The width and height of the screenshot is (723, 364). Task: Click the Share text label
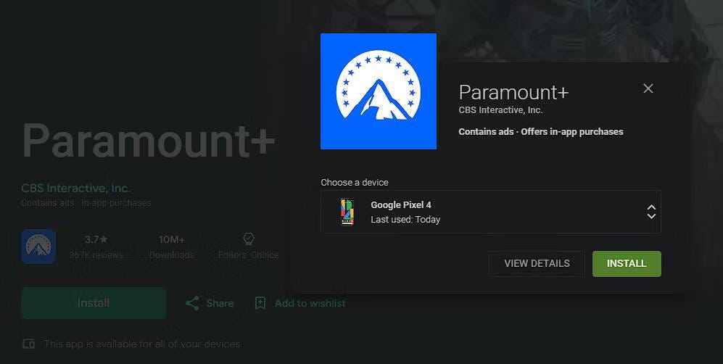click(x=220, y=303)
